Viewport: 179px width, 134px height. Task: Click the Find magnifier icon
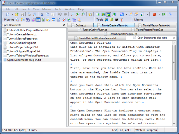pyautogui.click(x=72, y=14)
